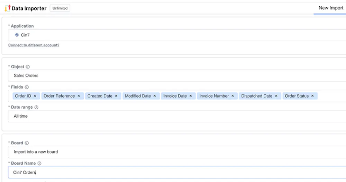Open the Application dropdown showing Cin7

coord(177,35)
